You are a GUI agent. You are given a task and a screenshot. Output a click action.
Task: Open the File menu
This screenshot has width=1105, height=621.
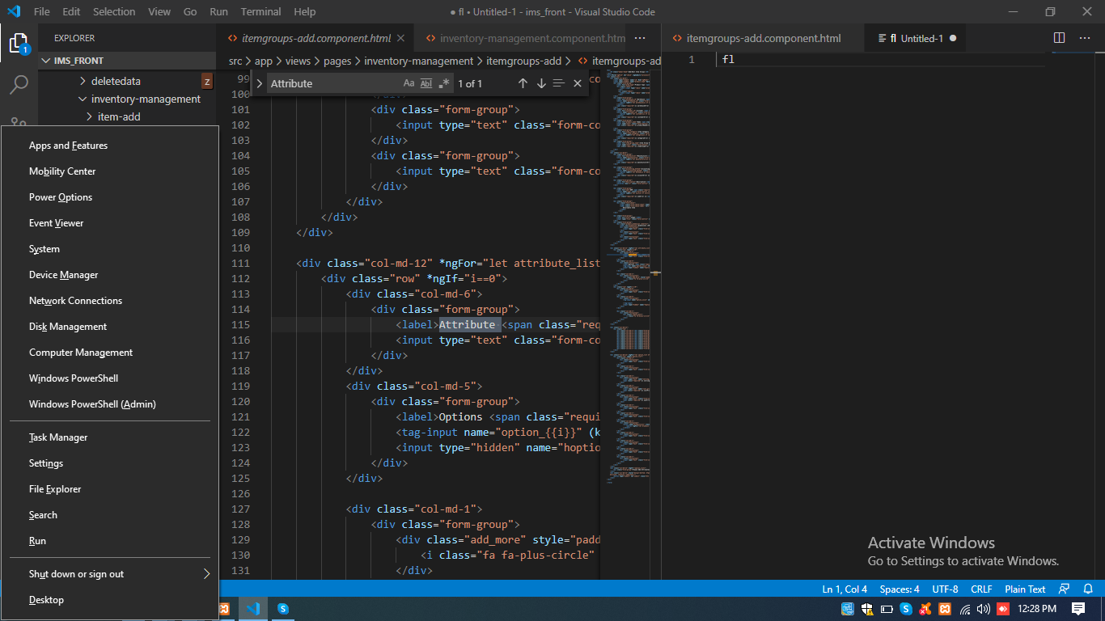(42, 12)
